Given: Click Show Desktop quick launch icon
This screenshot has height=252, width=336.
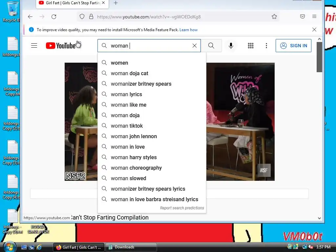Looking at the screenshot, I should pos(24,247).
